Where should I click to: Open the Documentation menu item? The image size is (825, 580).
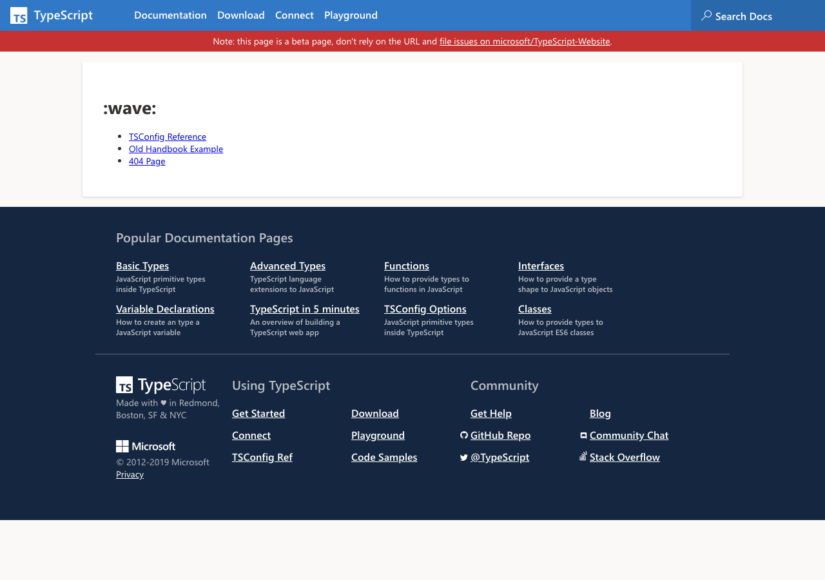point(170,15)
